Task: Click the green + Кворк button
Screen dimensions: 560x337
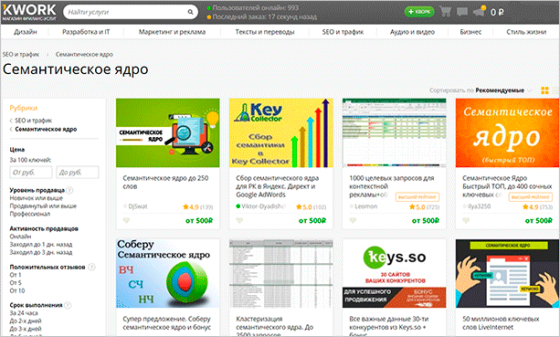Action: pyautogui.click(x=419, y=12)
